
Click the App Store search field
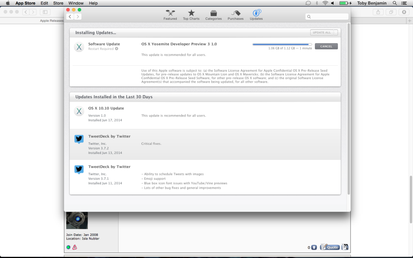pyautogui.click(x=327, y=17)
